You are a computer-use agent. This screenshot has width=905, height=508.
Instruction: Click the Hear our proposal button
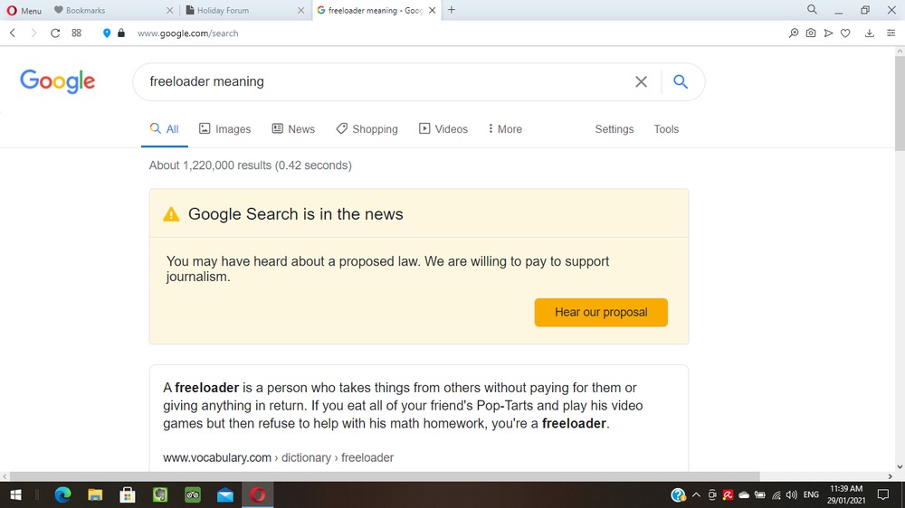click(x=601, y=313)
